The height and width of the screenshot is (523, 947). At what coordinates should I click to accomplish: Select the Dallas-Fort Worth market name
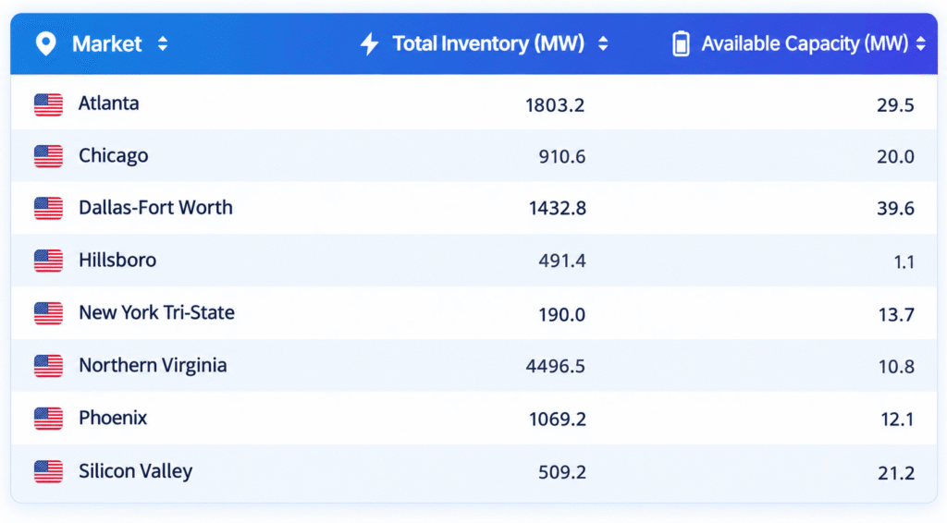coord(155,208)
